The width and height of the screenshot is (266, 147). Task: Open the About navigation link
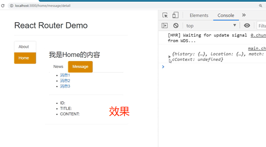click(25, 47)
